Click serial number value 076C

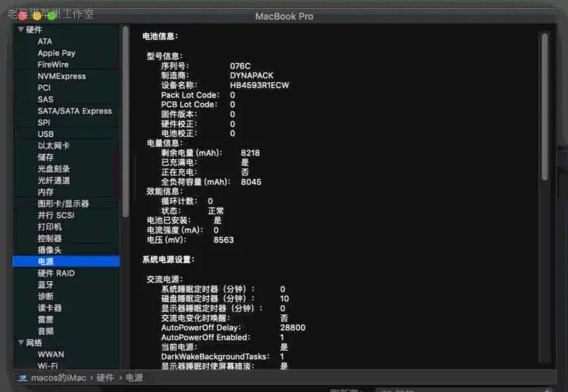click(240, 66)
